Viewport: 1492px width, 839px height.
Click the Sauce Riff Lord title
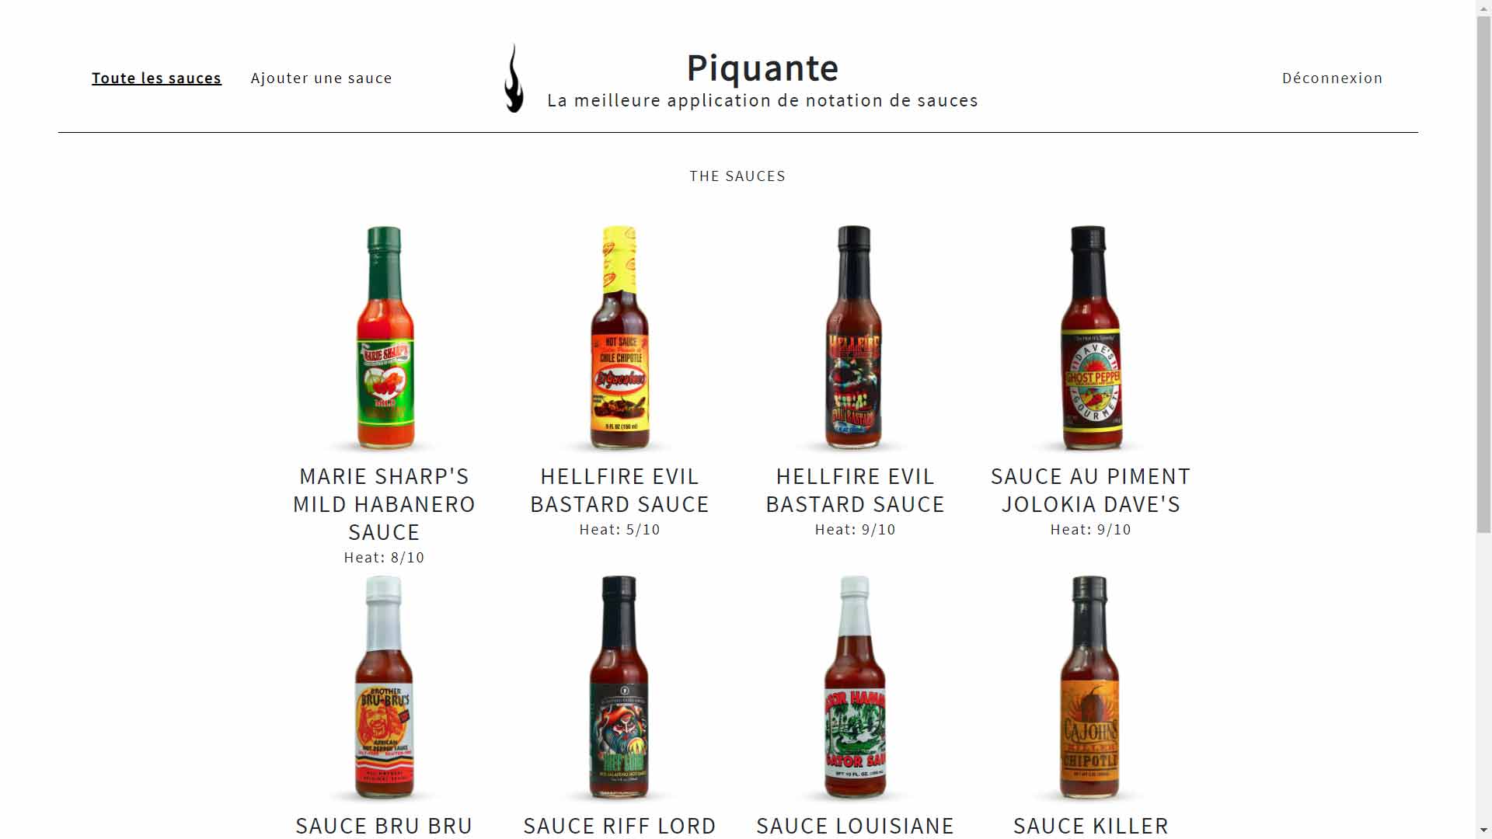(620, 825)
